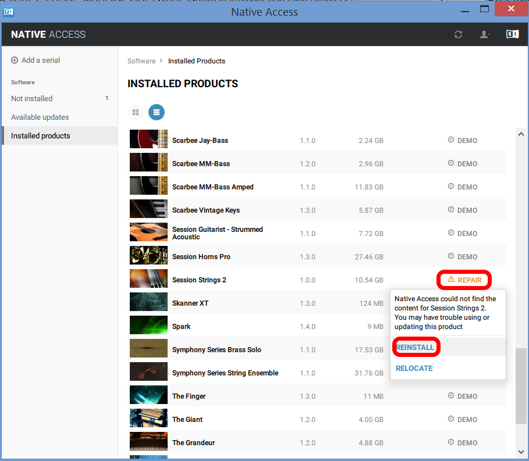The width and height of the screenshot is (529, 461).
Task: Click The Finger thumbnail
Action: point(148,395)
